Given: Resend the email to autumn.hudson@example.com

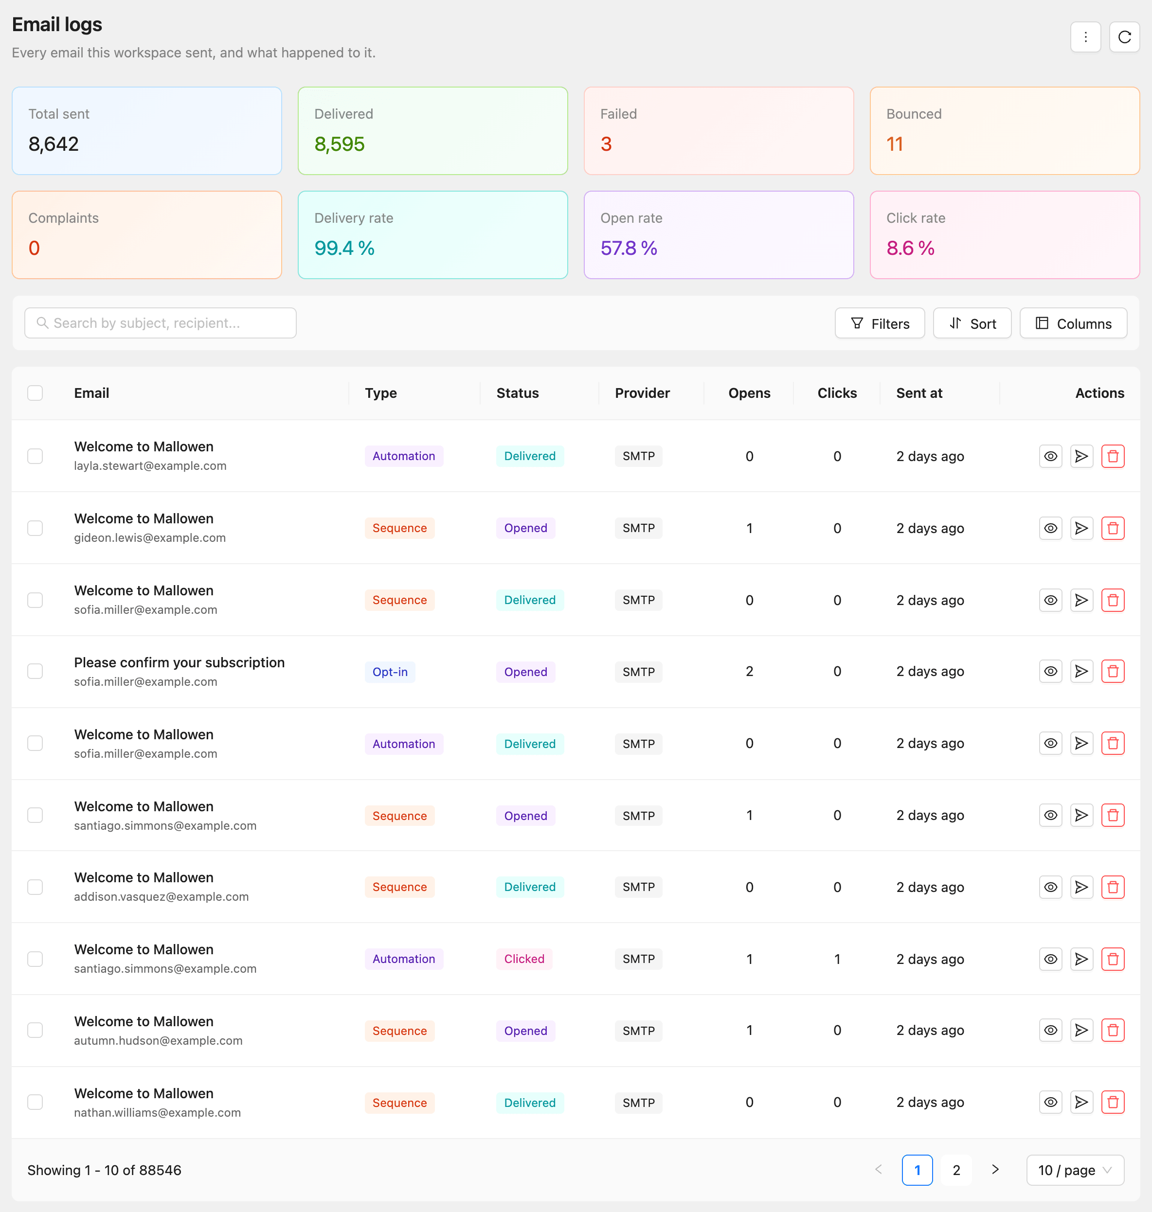Looking at the screenshot, I should (x=1081, y=1030).
